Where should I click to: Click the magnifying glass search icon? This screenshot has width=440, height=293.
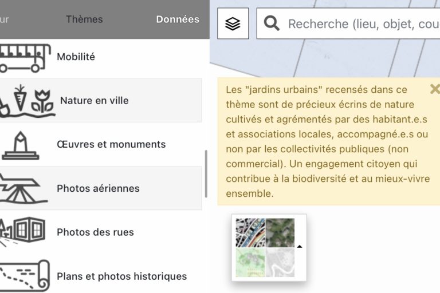(x=272, y=23)
